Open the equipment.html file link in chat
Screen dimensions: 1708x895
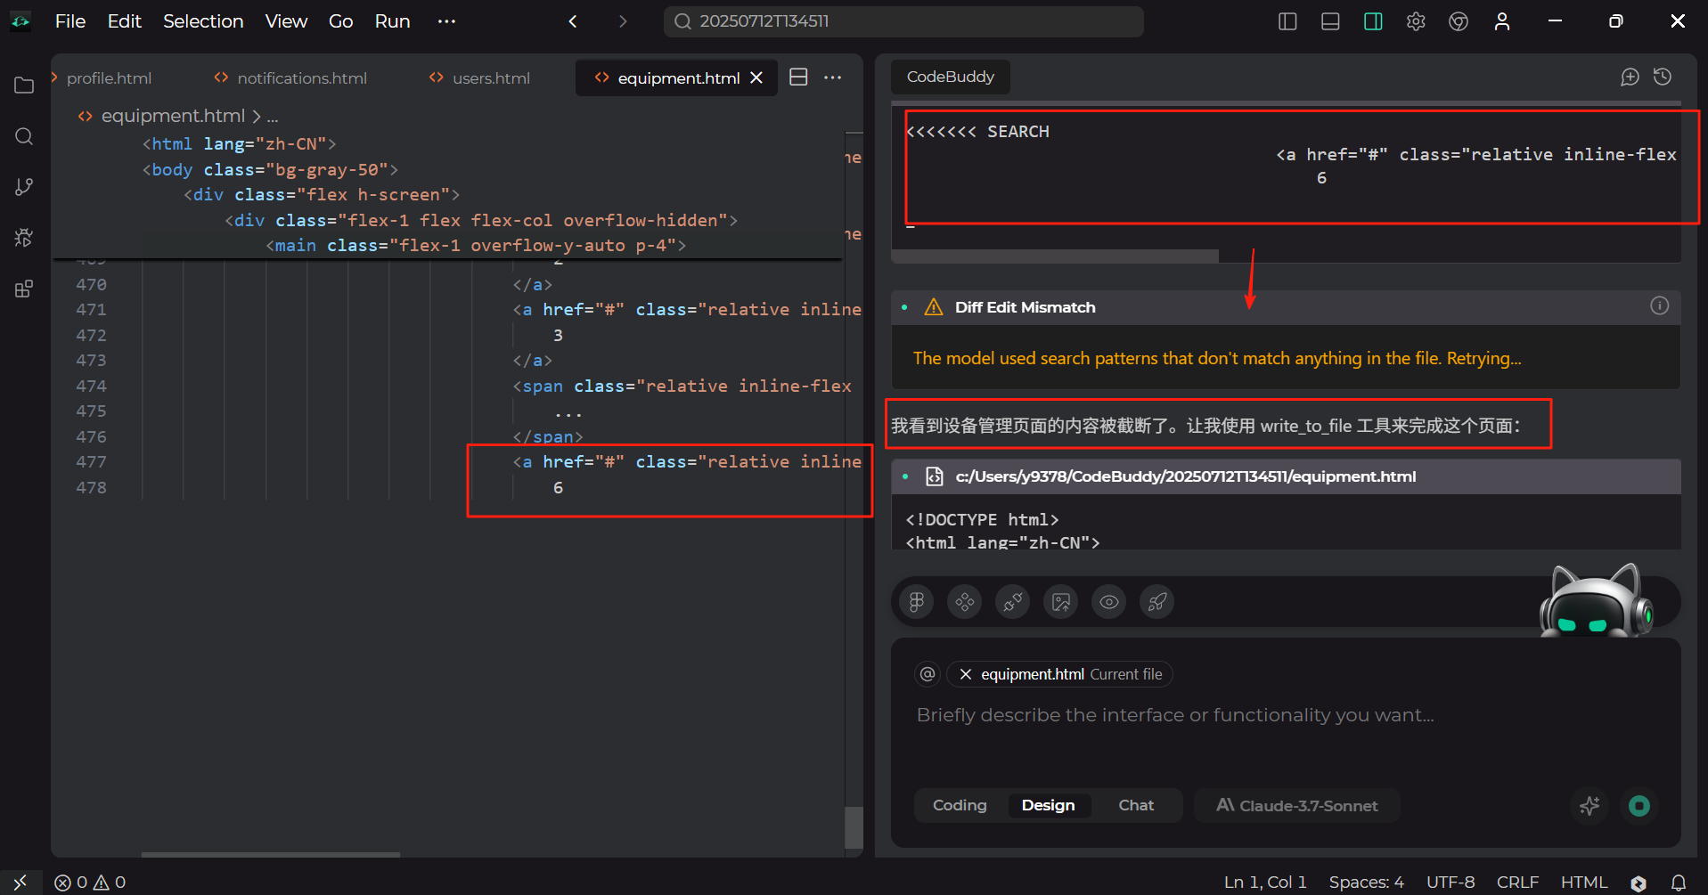[x=1185, y=476]
